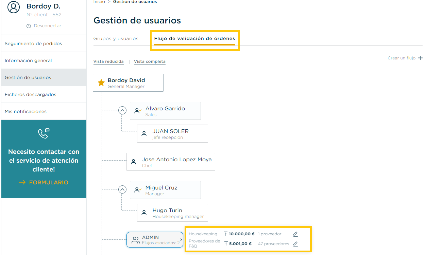Click the Housekeeping flow label

(203, 234)
